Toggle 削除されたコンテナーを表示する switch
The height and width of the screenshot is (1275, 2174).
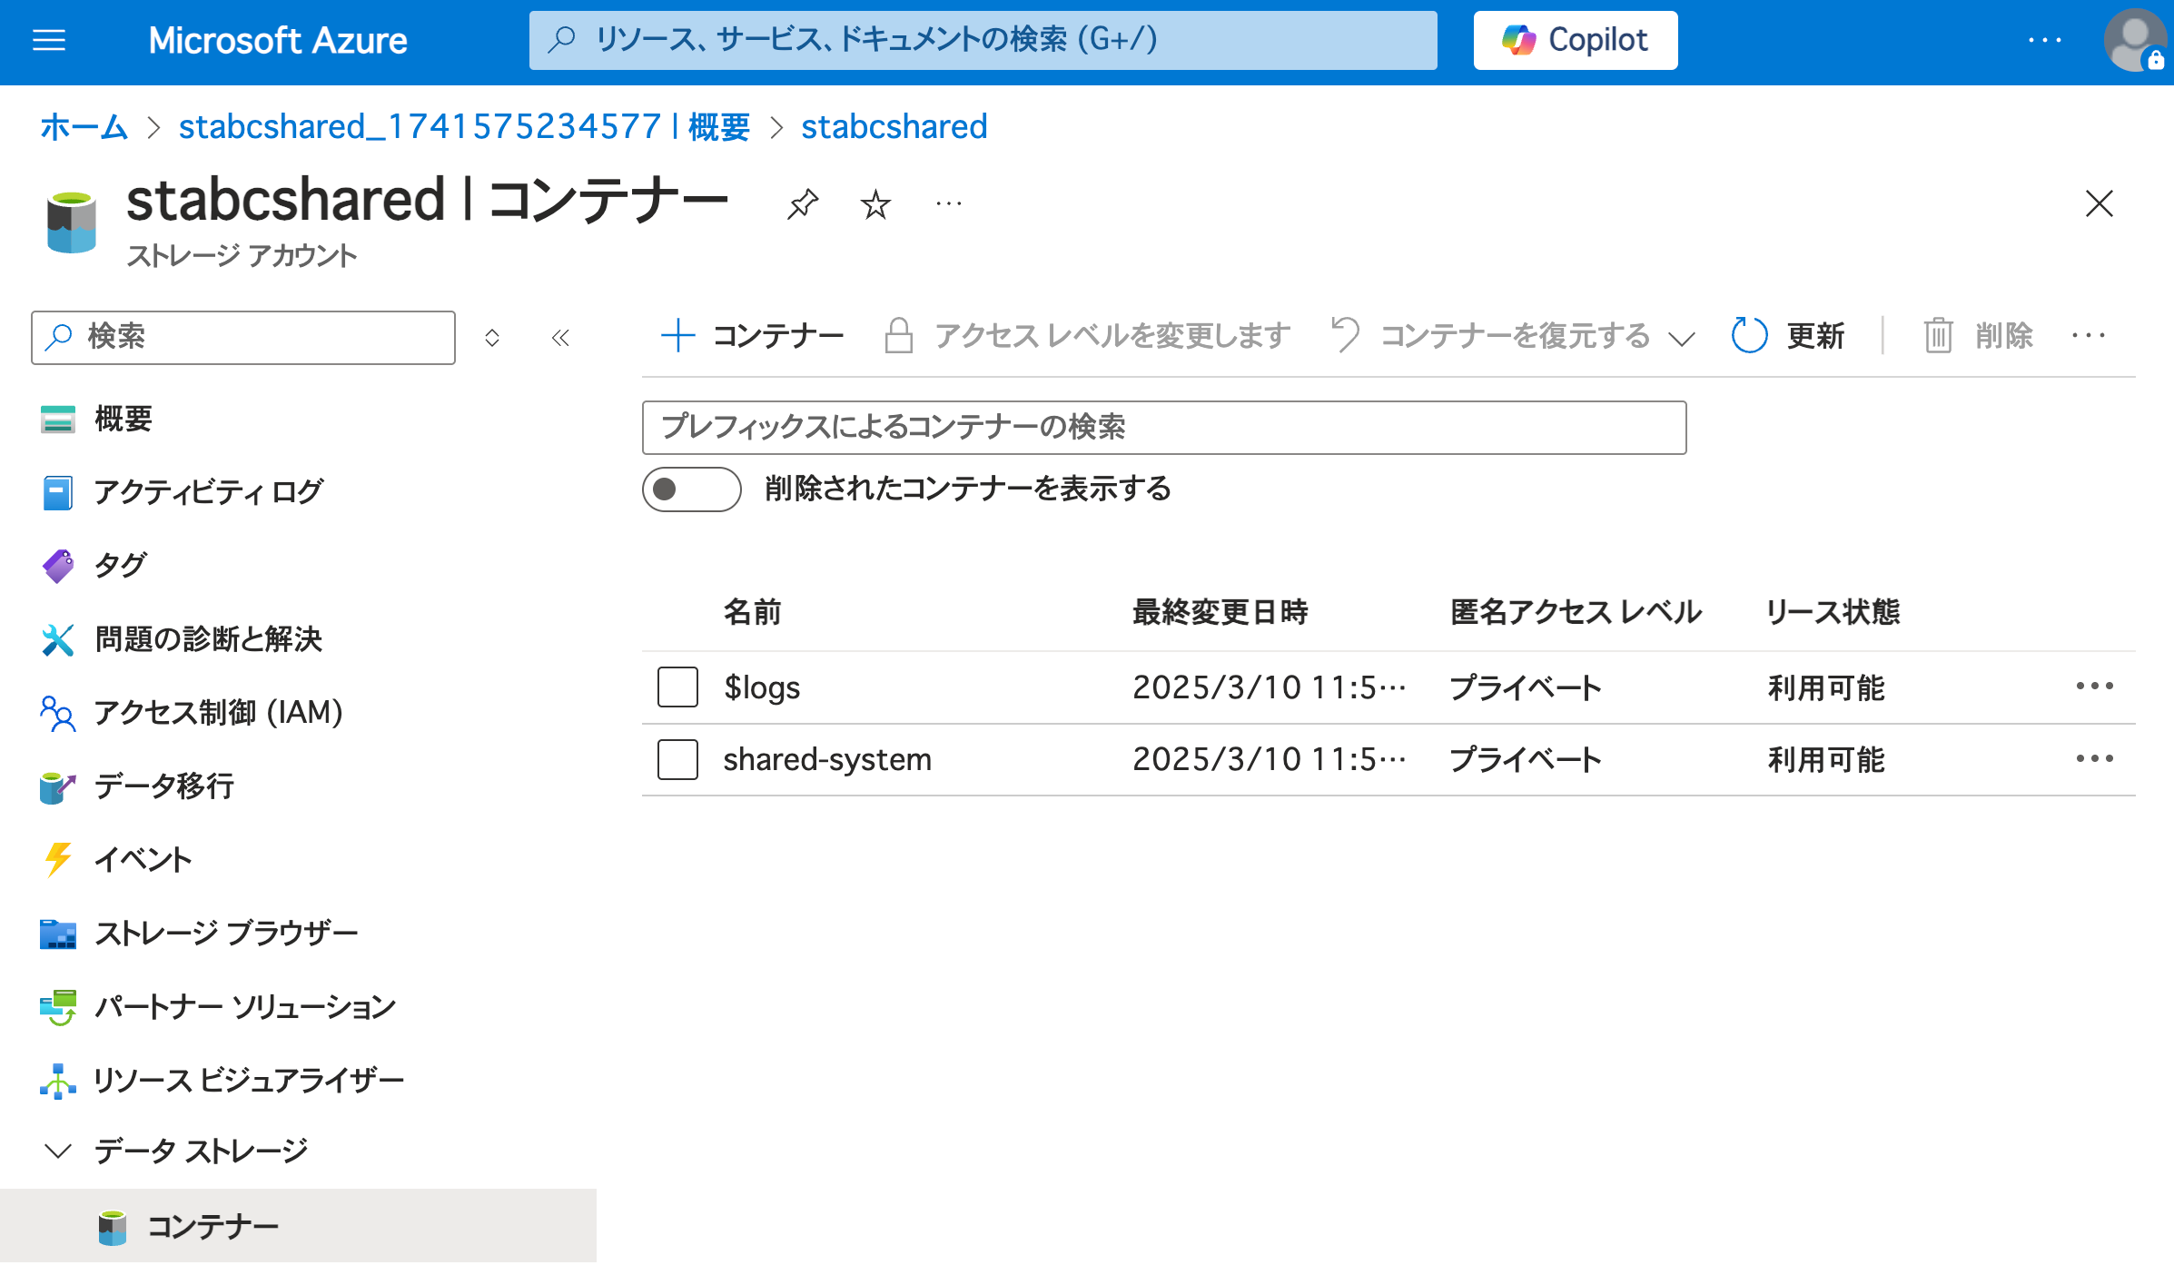click(x=691, y=489)
